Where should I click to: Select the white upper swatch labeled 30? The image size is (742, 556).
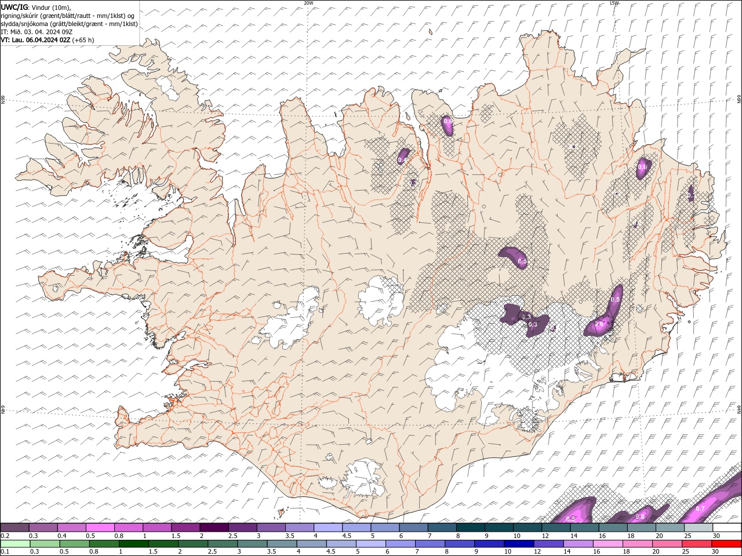tap(727, 528)
